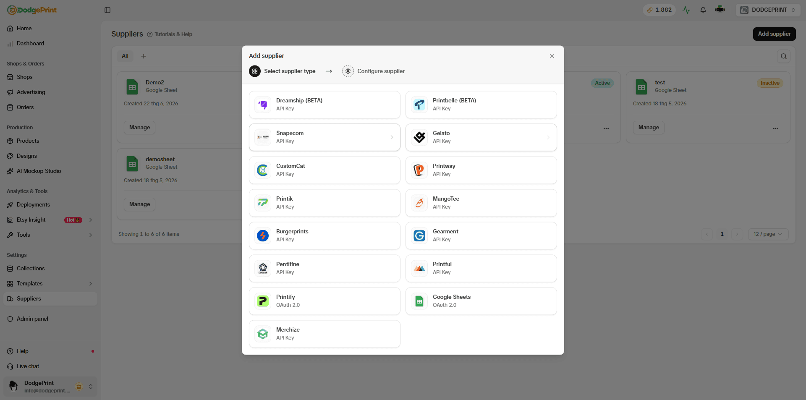Click the CustomCat supplier logo
Image resolution: width=806 pixels, height=400 pixels.
coord(263,170)
